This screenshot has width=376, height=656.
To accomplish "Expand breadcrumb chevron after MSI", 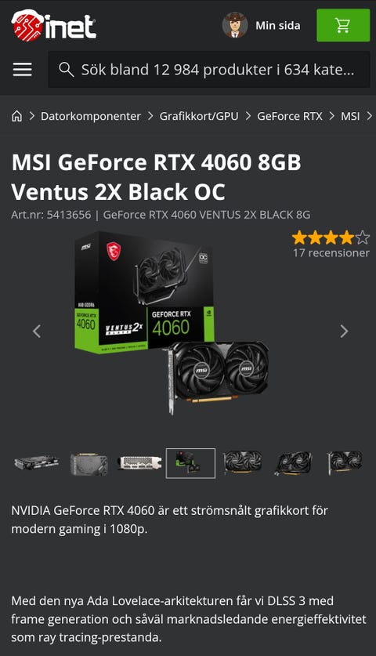I will coord(369,116).
